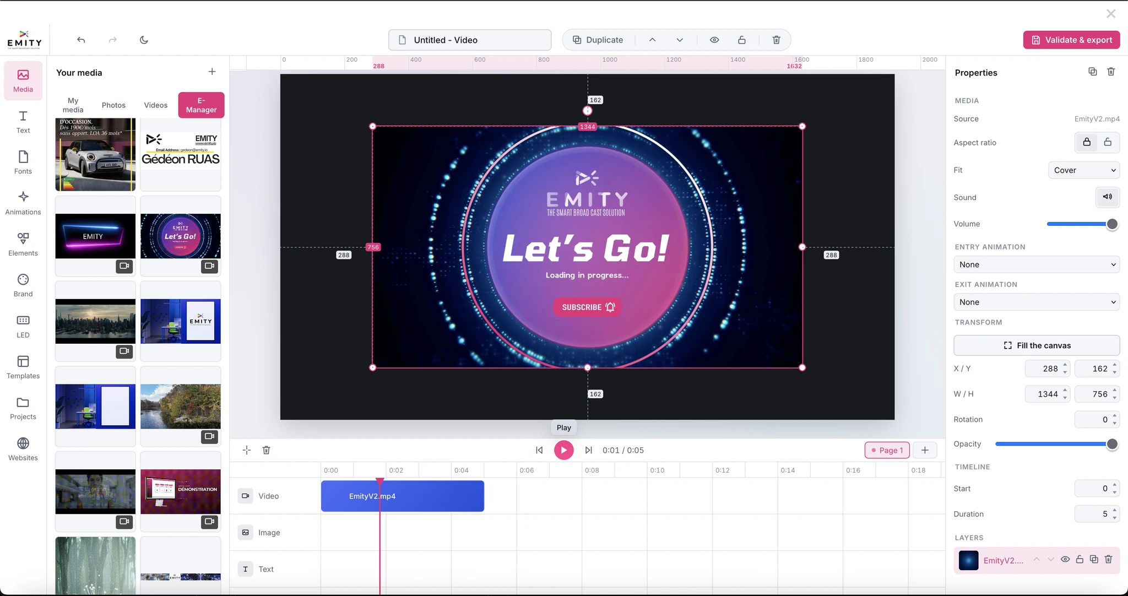Click Validate & export button
Image resolution: width=1128 pixels, height=596 pixels.
tap(1071, 40)
